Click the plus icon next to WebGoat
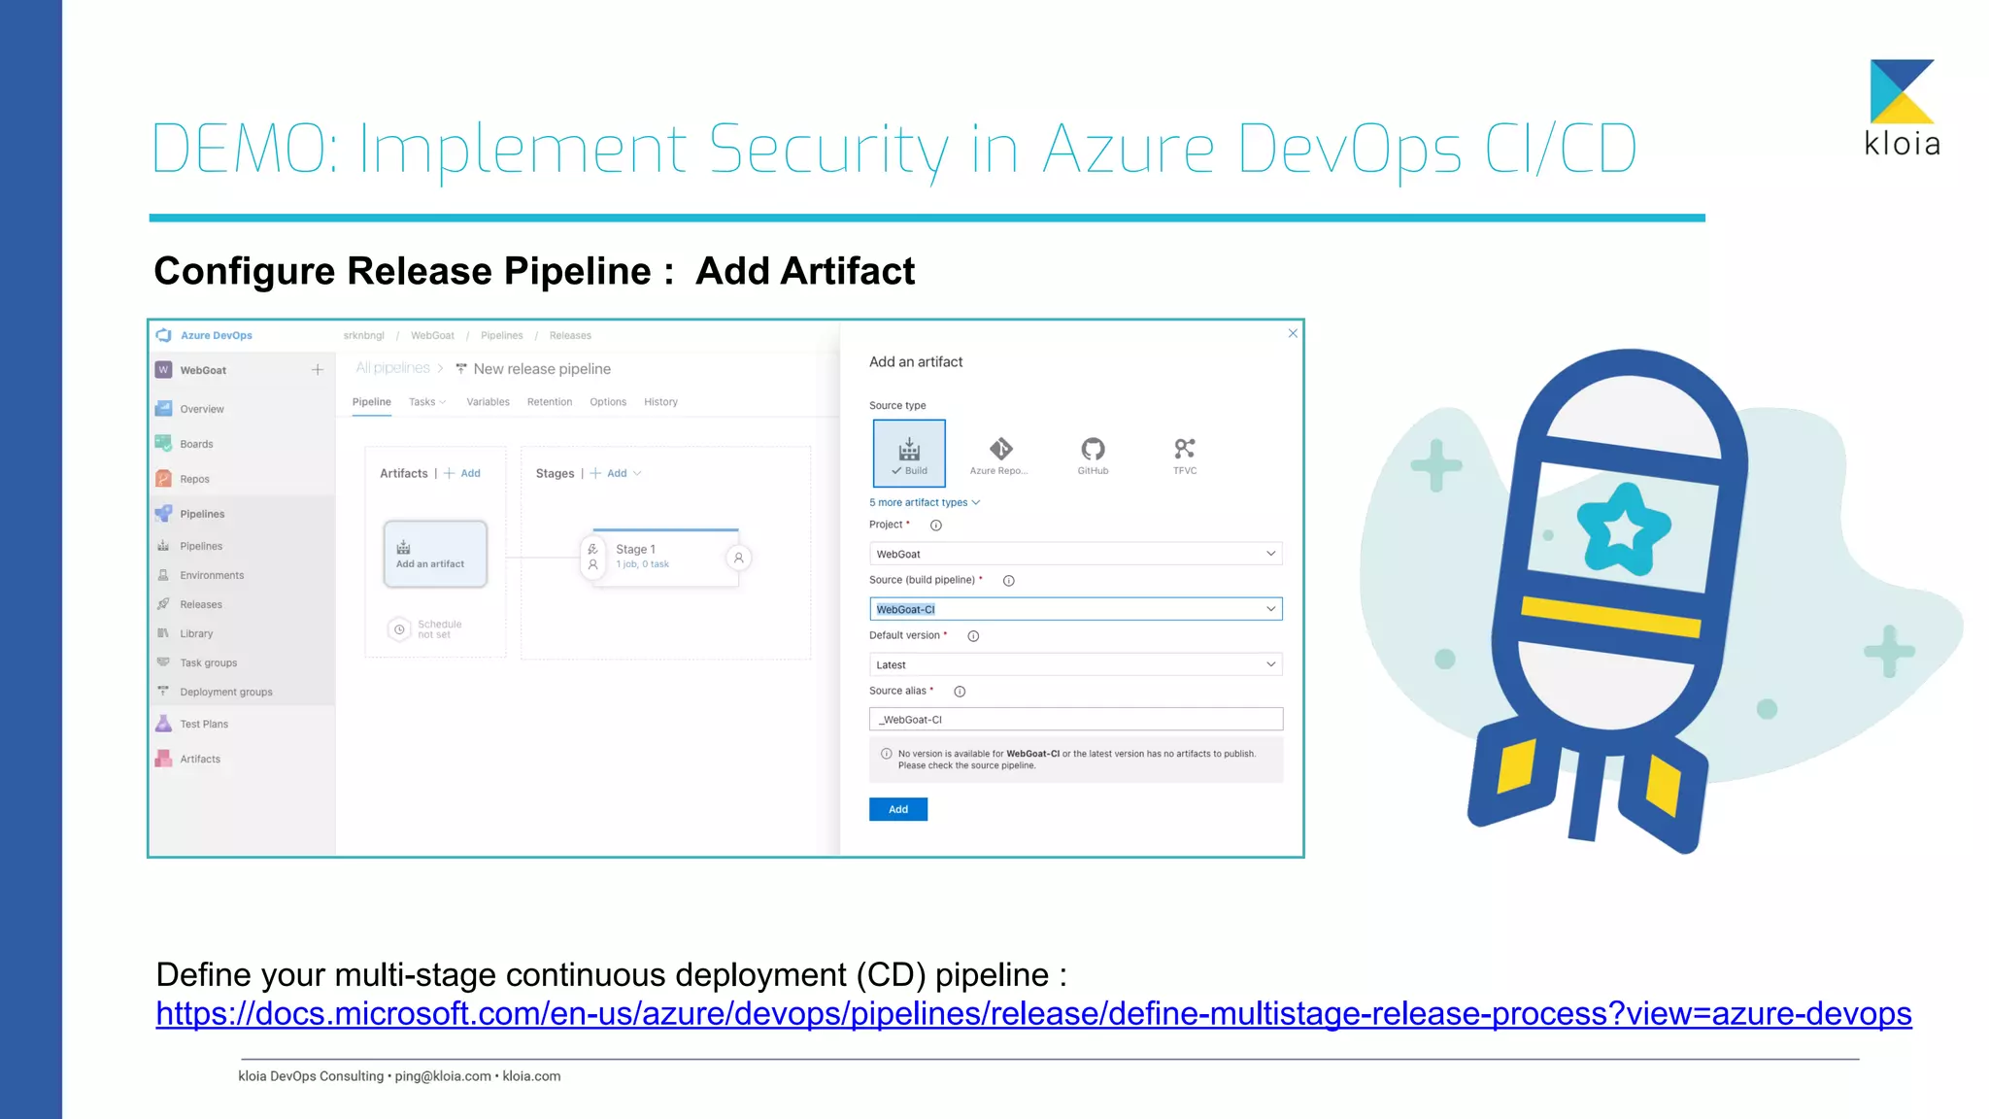 (318, 370)
